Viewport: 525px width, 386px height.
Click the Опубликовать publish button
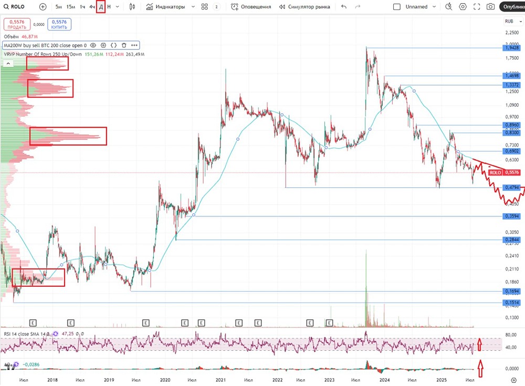(512, 7)
